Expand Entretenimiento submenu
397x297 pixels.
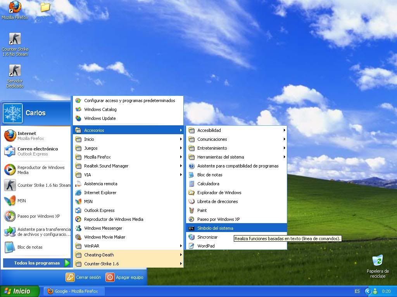pyautogui.click(x=236, y=148)
